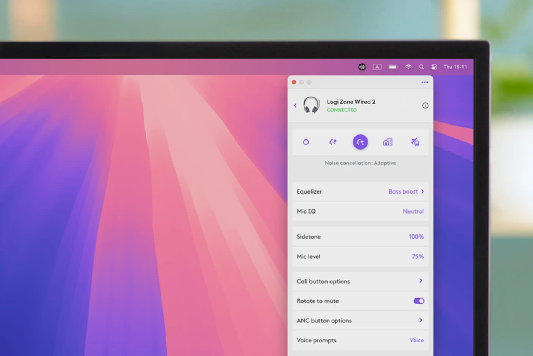The height and width of the screenshot is (356, 533).
Task: Open Spotlight search in the menu bar
Action: (421, 67)
